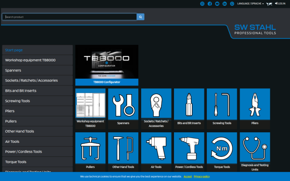
Task: Click the blue search magnifier button
Action: 140,17
